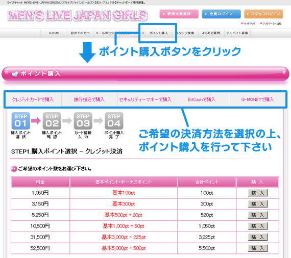Click the STEP 03 icon
291x258 pixels.
point(83,121)
